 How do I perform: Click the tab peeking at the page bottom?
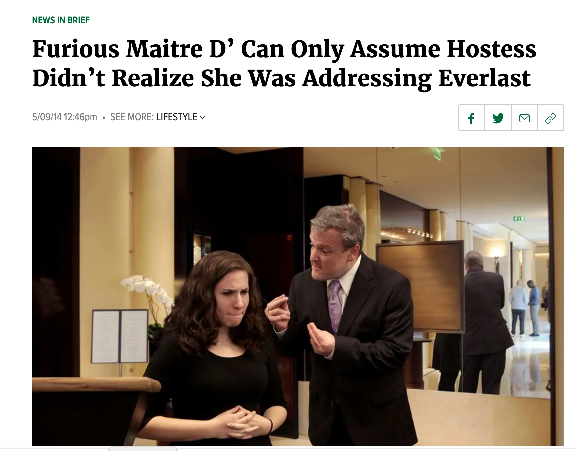pyautogui.click(x=143, y=449)
